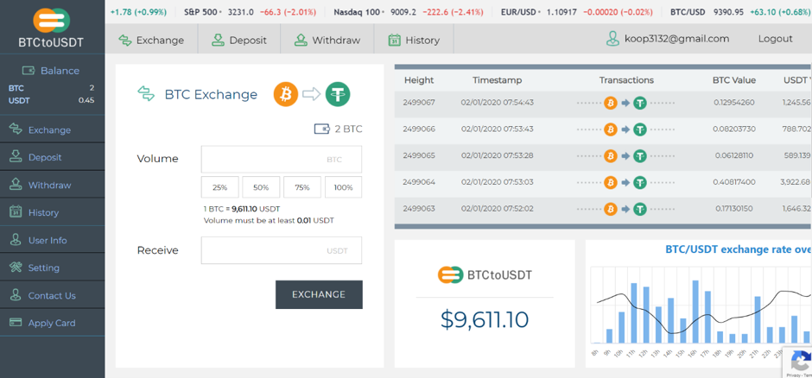
Task: Click the Bitcoin icon in row 2499067
Action: pos(611,103)
